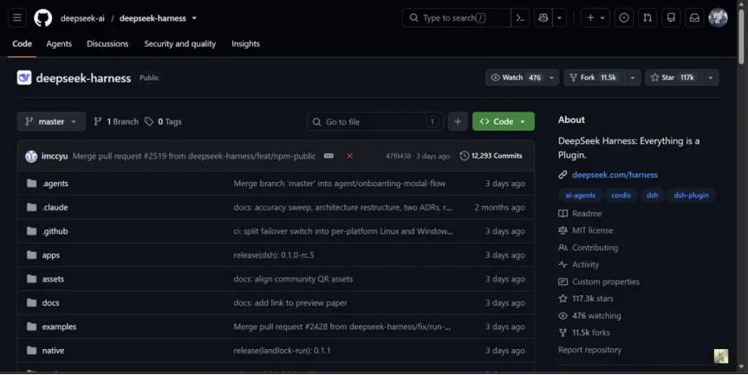Open user profile avatar menu
The height and width of the screenshot is (375, 748).
(x=718, y=18)
